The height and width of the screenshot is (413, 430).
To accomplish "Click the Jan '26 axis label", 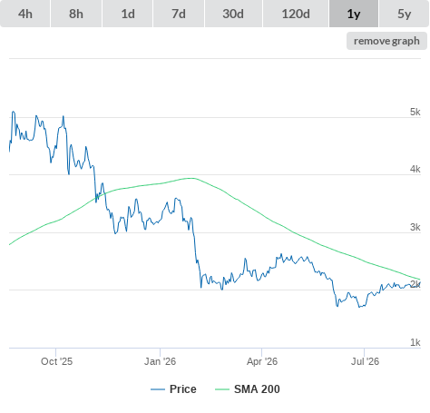I will (x=160, y=361).
